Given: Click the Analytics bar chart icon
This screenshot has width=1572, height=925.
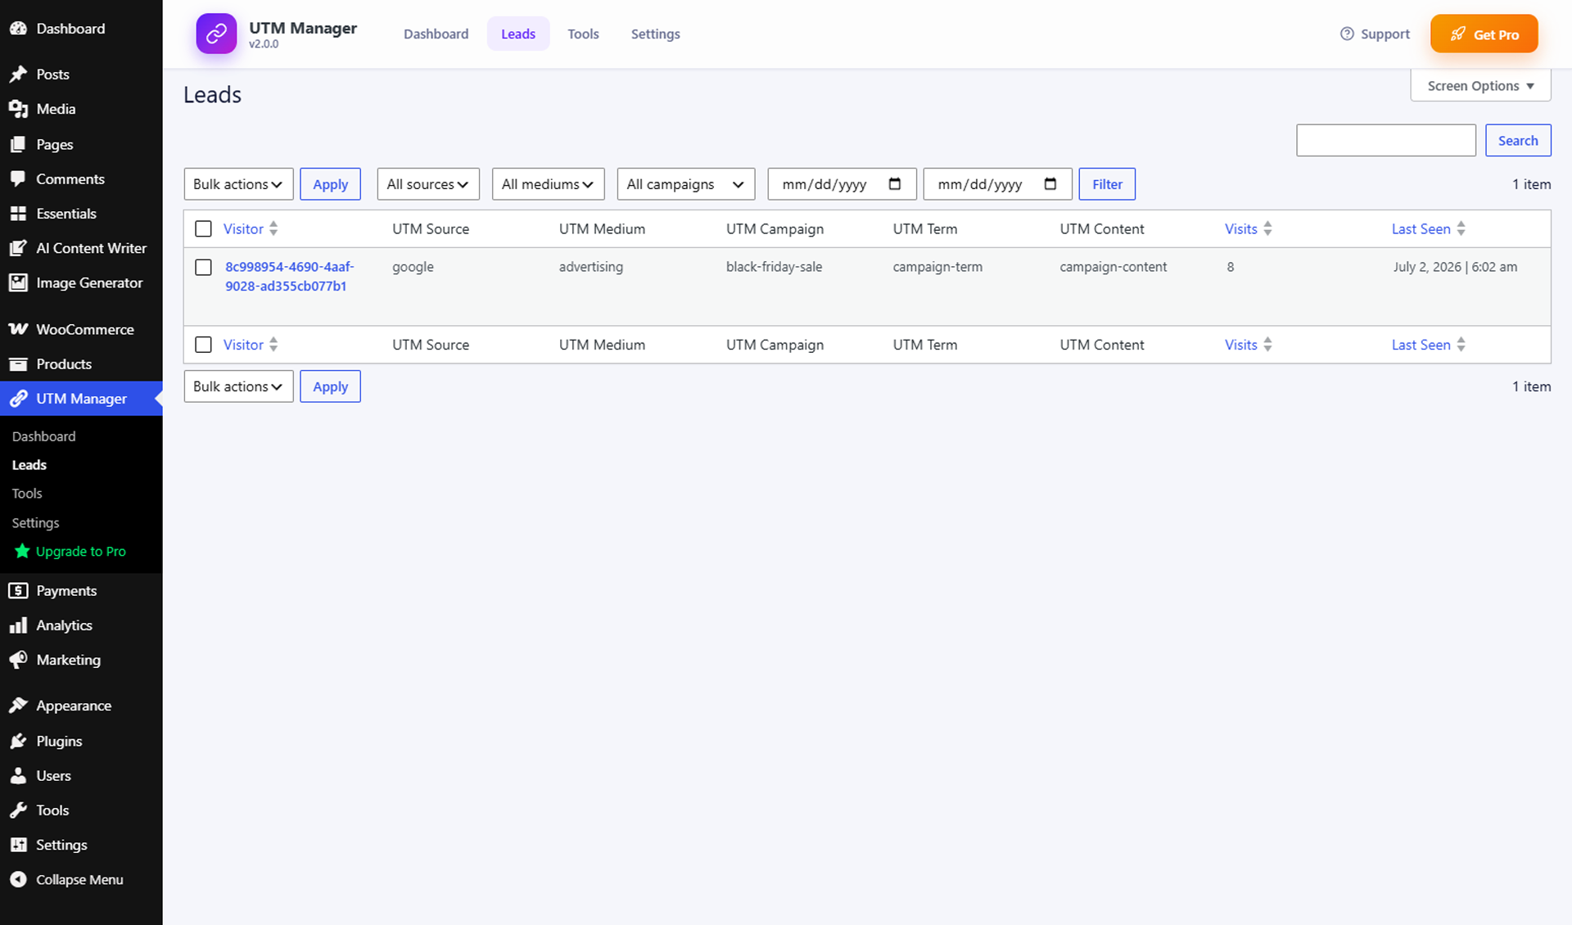Looking at the screenshot, I should point(18,625).
